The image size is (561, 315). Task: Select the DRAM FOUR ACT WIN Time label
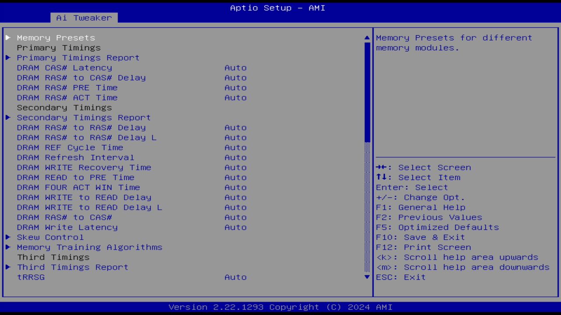(78, 188)
